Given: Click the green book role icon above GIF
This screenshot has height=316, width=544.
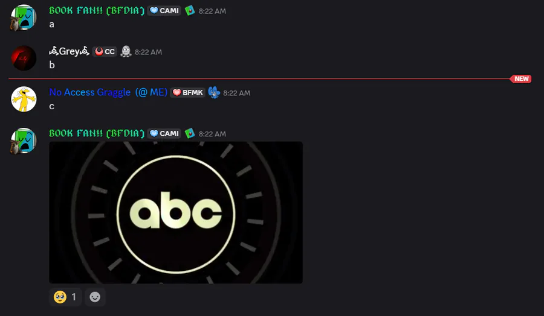Looking at the screenshot, I should point(190,133).
